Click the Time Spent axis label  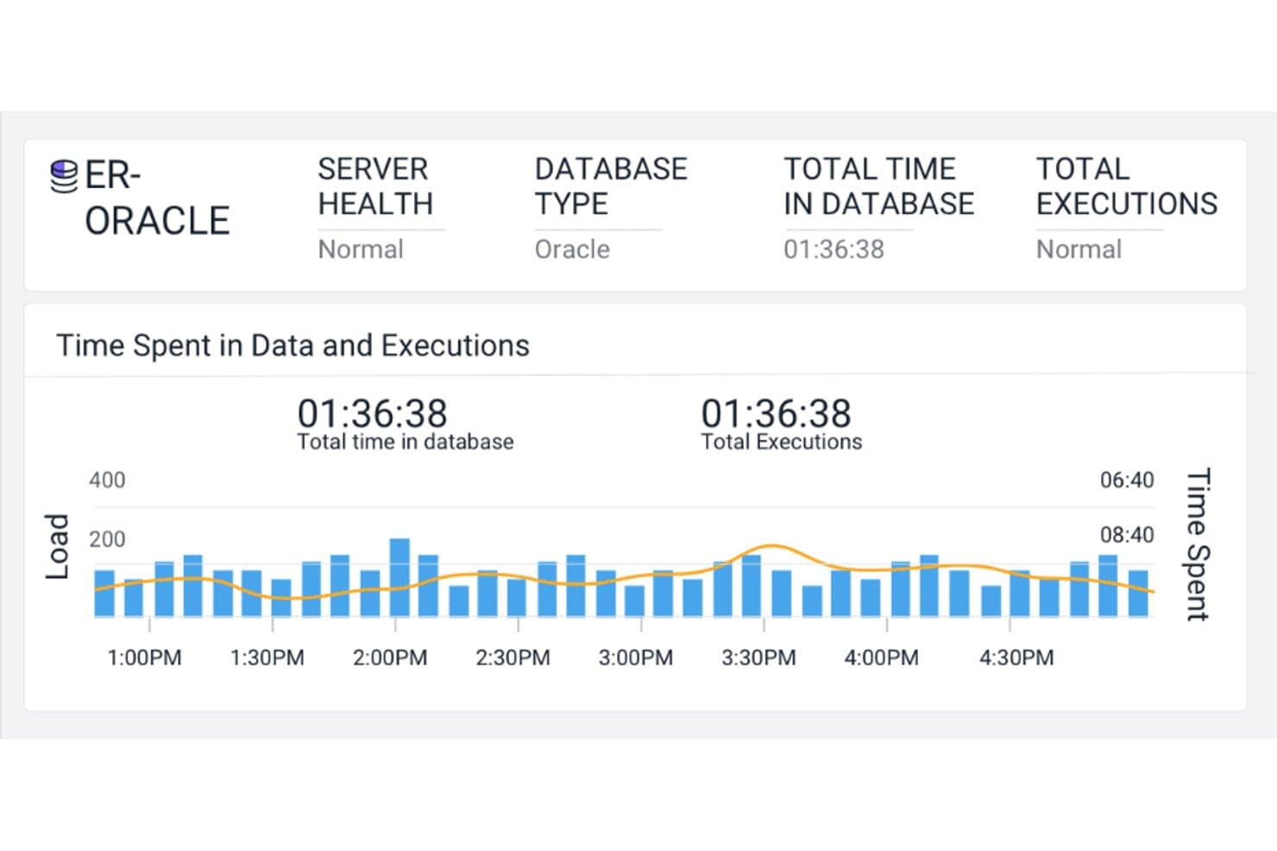coord(1198,545)
